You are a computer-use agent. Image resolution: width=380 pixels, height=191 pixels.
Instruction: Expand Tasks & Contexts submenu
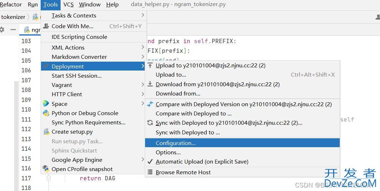93,16
